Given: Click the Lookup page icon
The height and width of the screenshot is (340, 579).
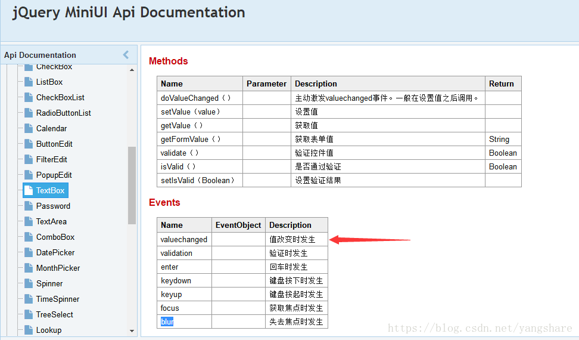Looking at the screenshot, I should (29, 330).
